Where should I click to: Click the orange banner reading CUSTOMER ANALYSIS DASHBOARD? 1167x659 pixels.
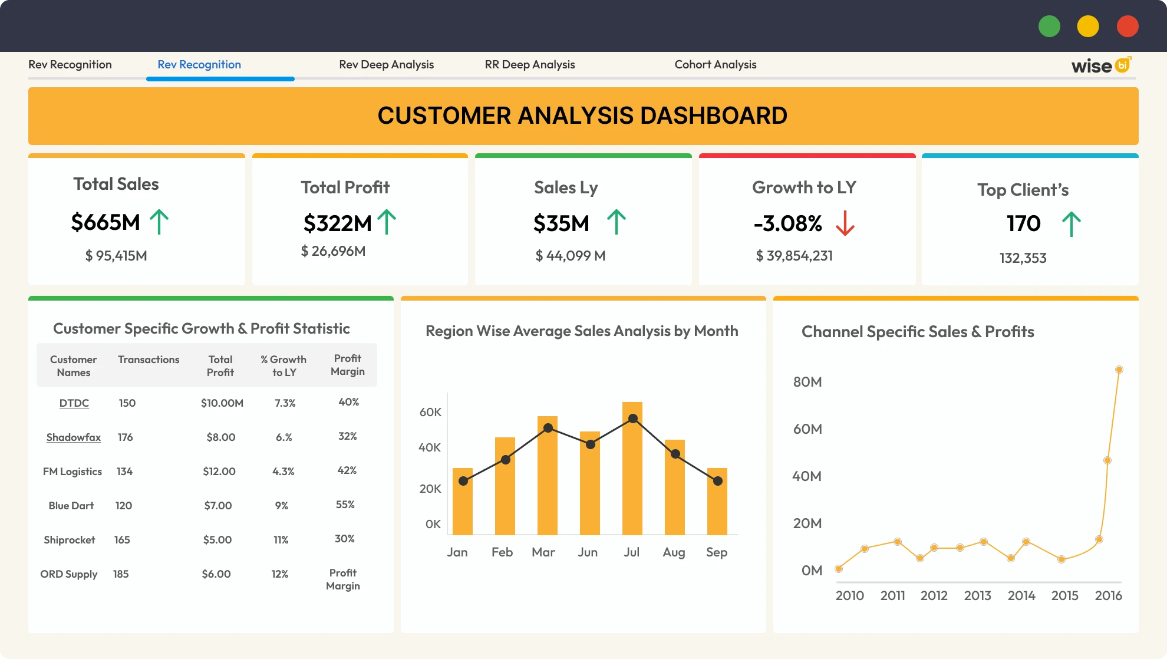[583, 116]
